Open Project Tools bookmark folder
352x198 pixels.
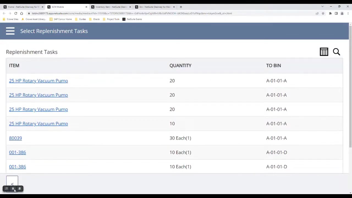point(111,19)
